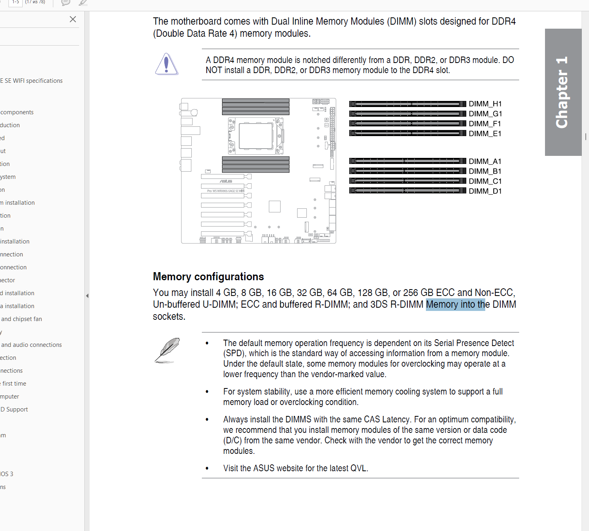Open the bookmark ending in "ystem"

[8, 177]
